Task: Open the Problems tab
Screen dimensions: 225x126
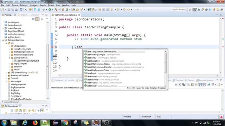Action: click(57, 80)
